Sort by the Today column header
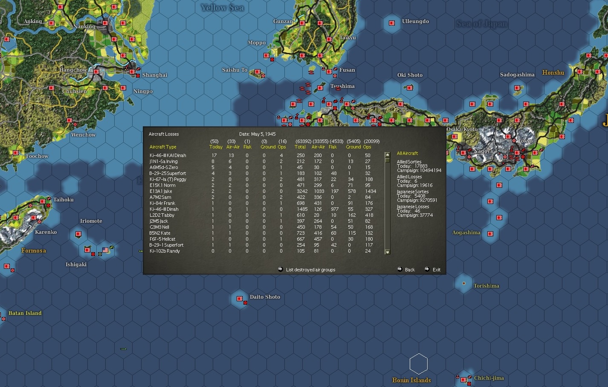 pyautogui.click(x=216, y=147)
